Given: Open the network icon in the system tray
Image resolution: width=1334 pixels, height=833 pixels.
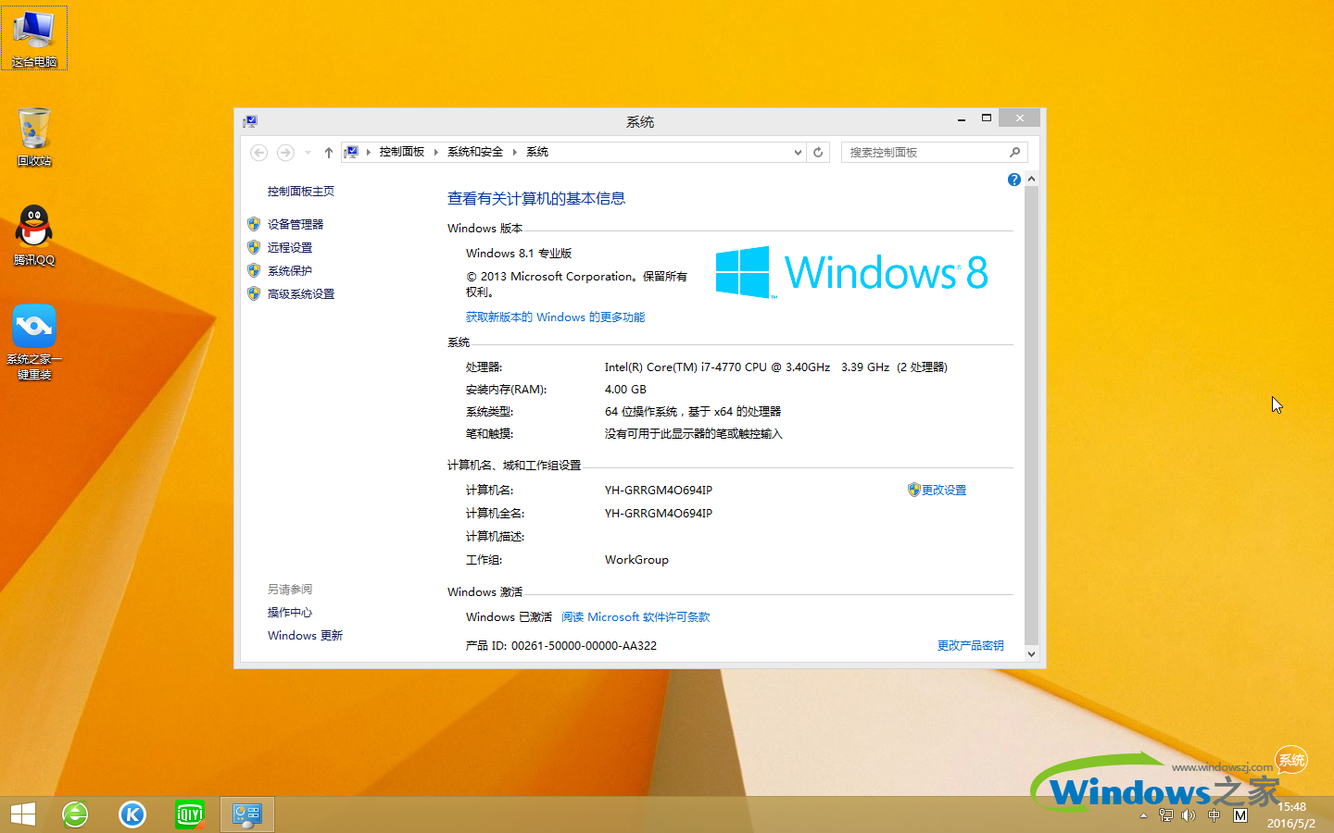Looking at the screenshot, I should click(1165, 815).
